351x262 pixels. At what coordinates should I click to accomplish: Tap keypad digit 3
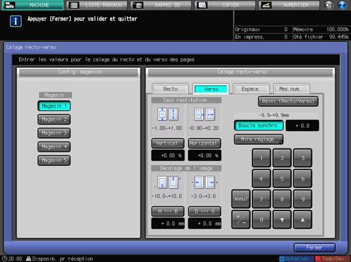pyautogui.click(x=303, y=158)
